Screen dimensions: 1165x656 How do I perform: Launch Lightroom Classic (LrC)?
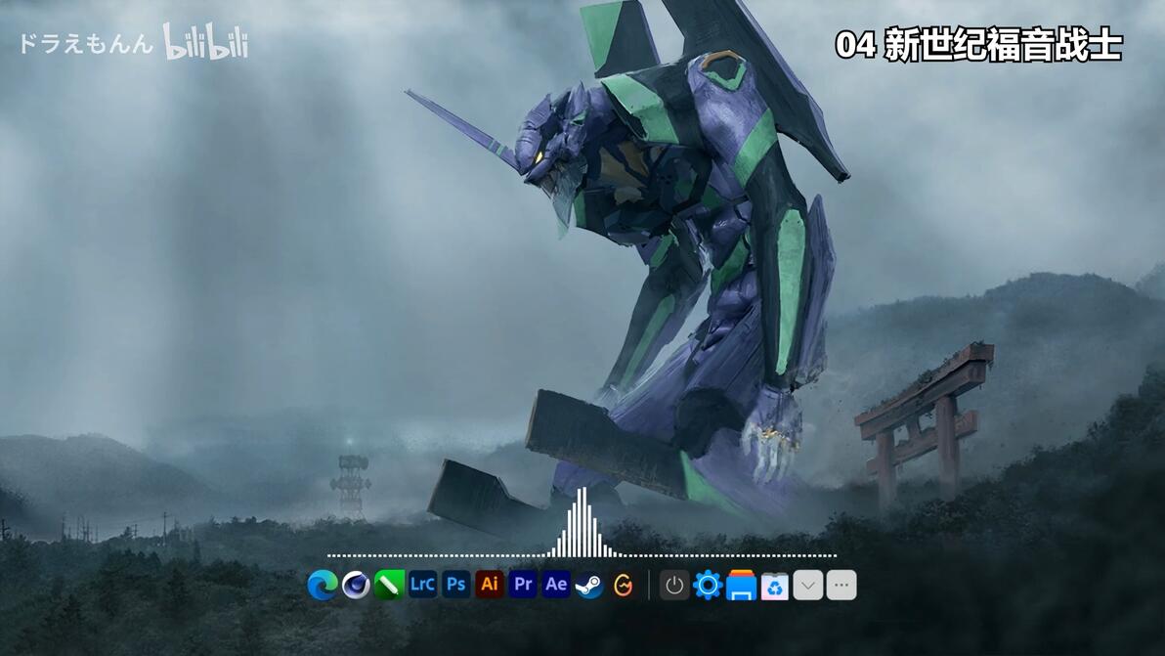pos(423,585)
